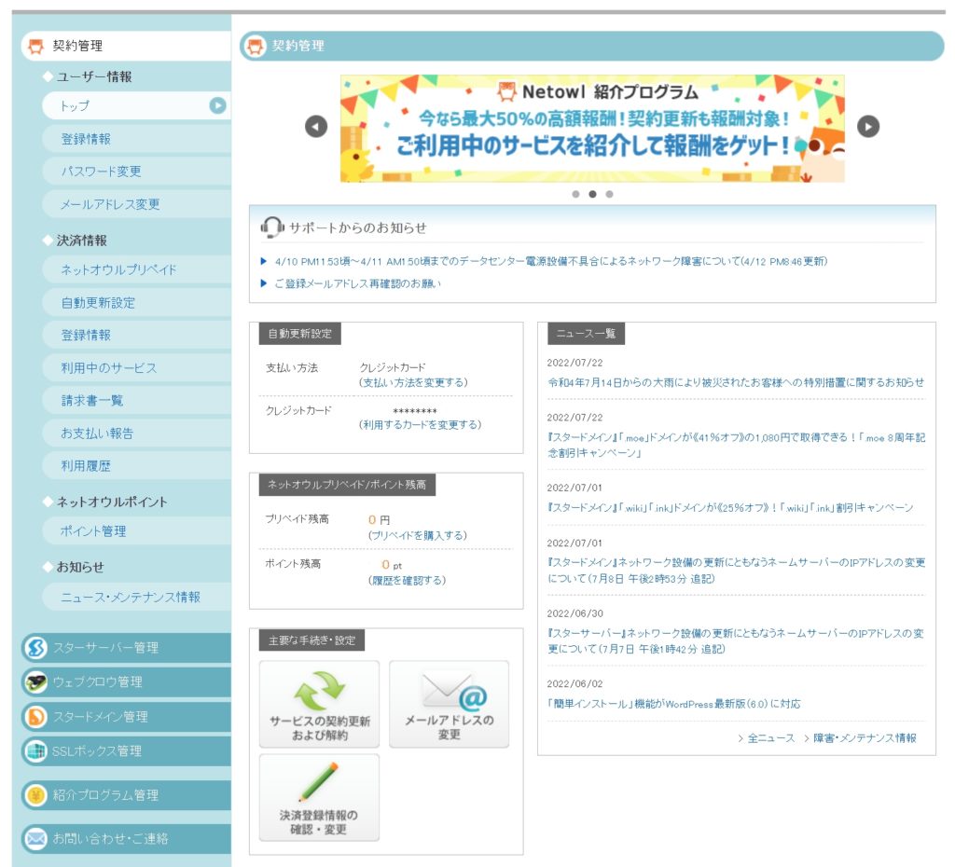The height and width of the screenshot is (867, 955).
Task: Advance banner with right arrow
Action: click(x=868, y=126)
